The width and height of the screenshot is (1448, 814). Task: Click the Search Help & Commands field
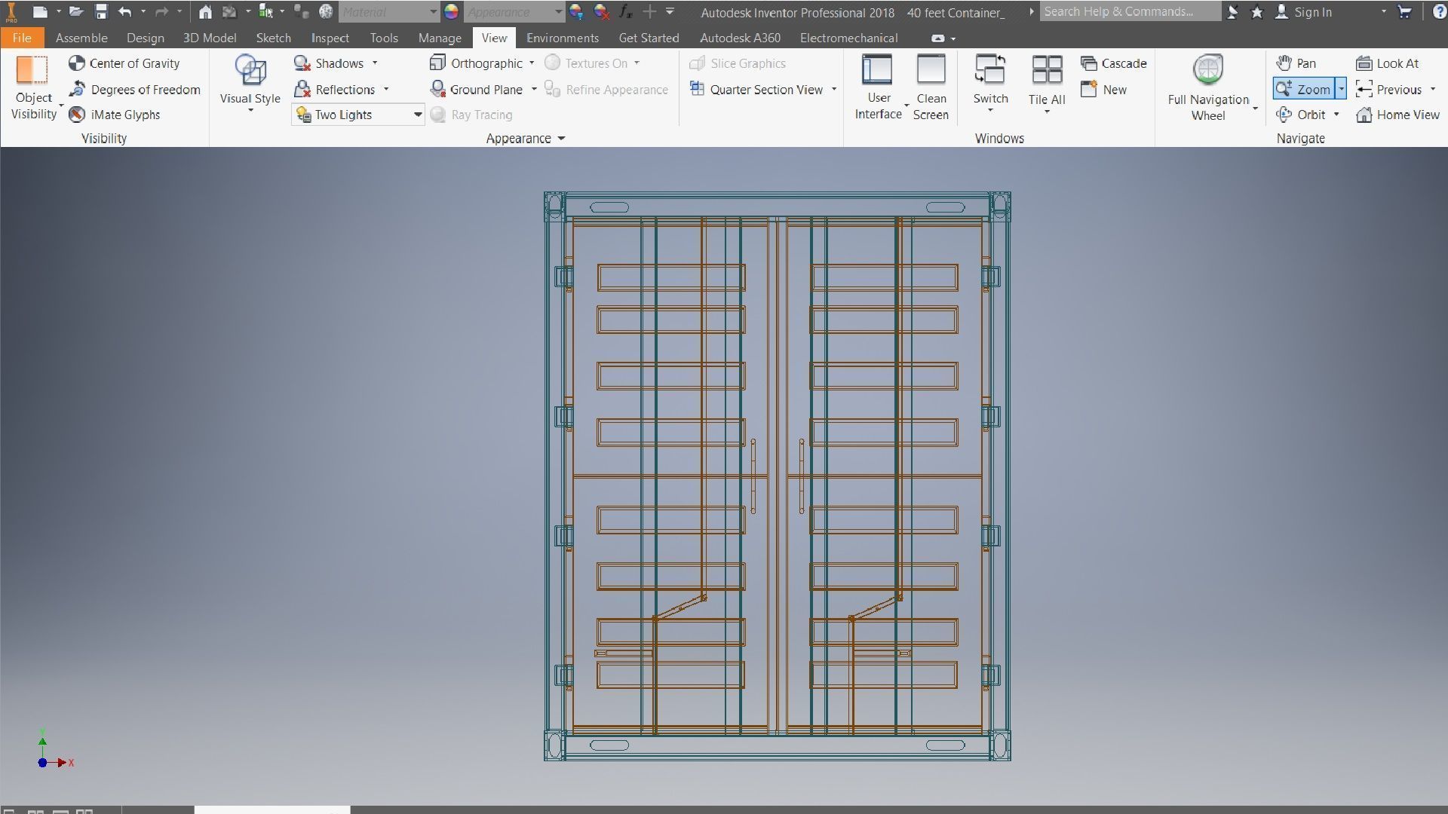tap(1129, 12)
